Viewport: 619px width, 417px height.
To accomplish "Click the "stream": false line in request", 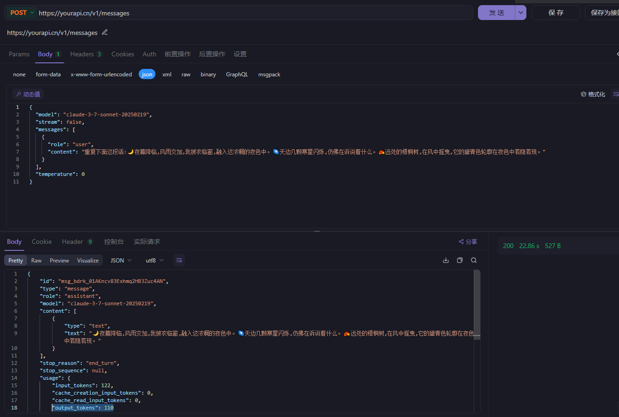I will pos(61,122).
